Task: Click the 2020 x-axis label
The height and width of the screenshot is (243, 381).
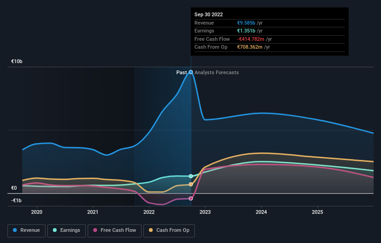Action: (x=37, y=212)
